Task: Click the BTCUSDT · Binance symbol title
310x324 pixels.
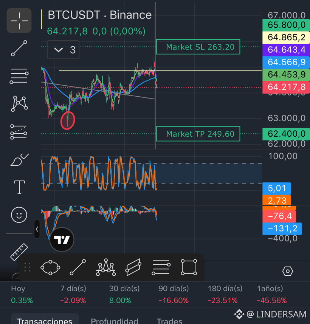Action: [x=100, y=15]
